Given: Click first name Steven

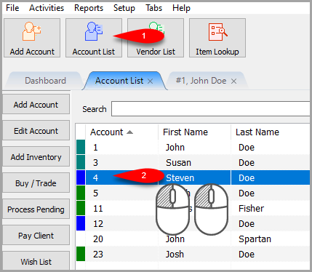Looking at the screenshot, I should pyautogui.click(x=180, y=178).
